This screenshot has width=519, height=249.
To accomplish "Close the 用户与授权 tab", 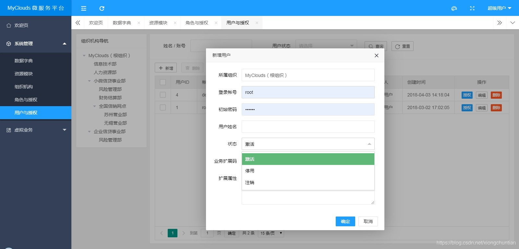I will coord(257,23).
